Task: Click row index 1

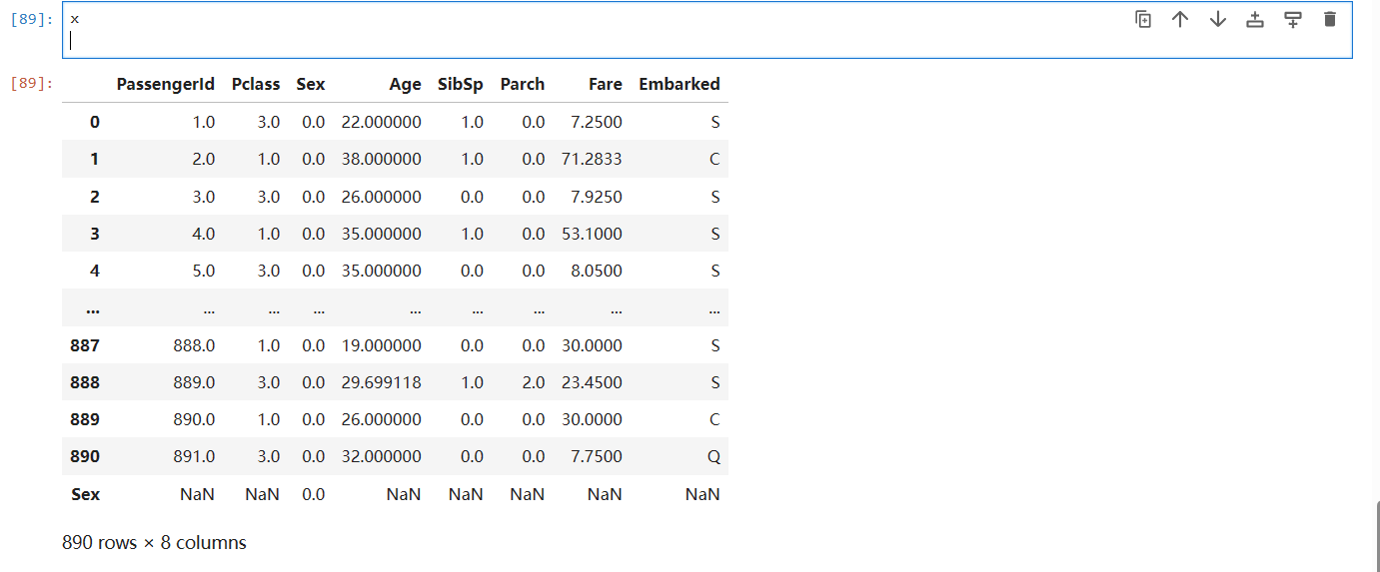Action: pyautogui.click(x=95, y=159)
